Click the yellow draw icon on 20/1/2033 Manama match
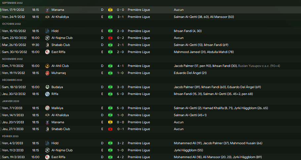The image size is (301, 160). click(110, 122)
